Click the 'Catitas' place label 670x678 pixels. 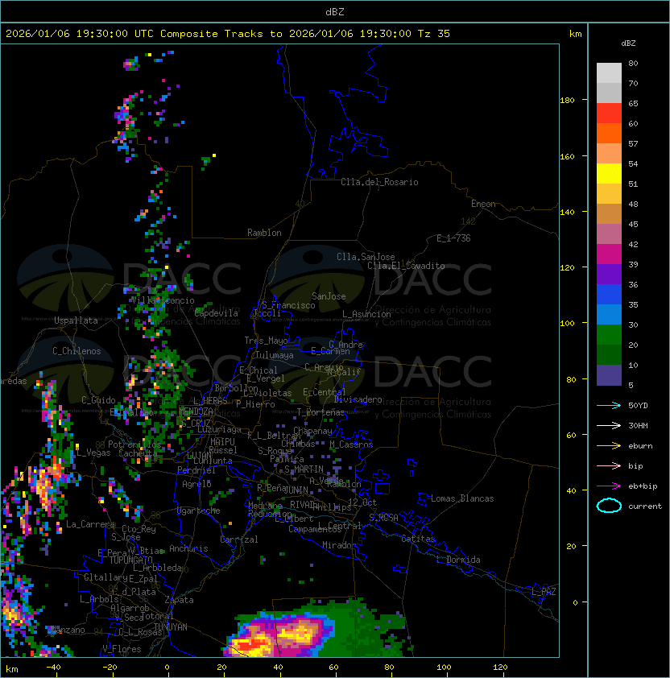click(418, 539)
